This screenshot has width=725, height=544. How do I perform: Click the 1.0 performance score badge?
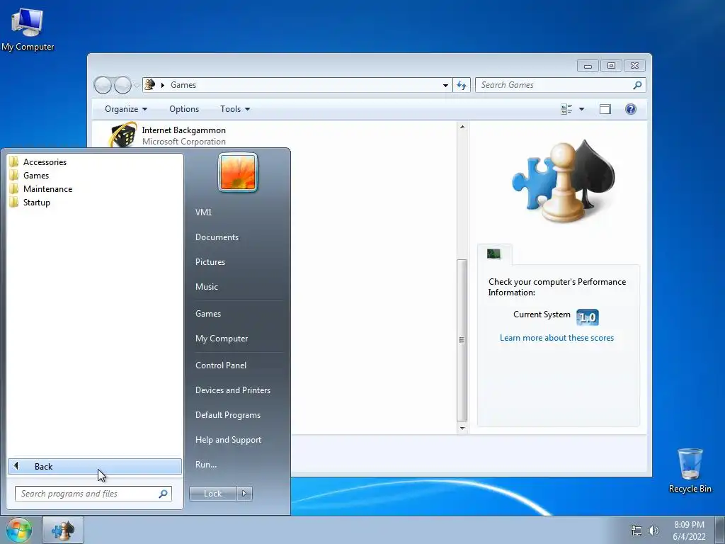click(x=587, y=317)
